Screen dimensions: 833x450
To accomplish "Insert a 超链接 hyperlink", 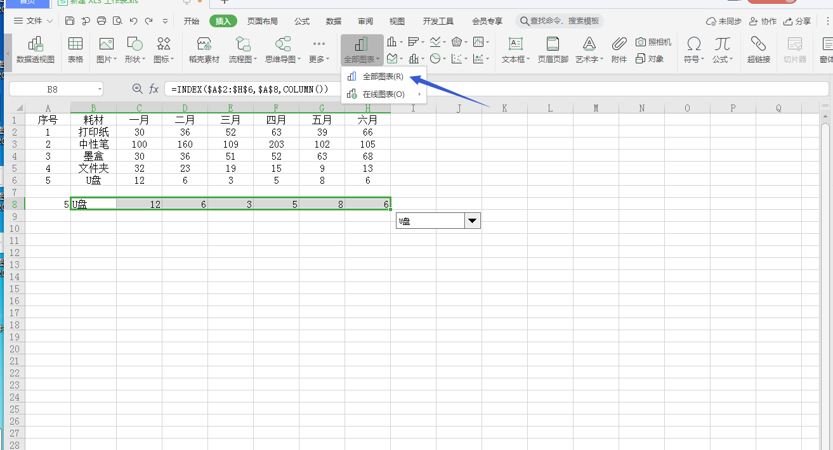I will [758, 50].
